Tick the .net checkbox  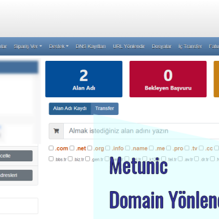pos(72,148)
